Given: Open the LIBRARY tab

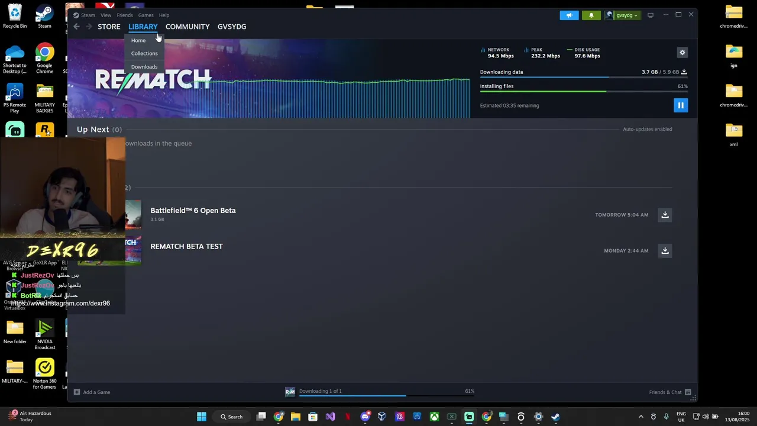Looking at the screenshot, I should [143, 27].
